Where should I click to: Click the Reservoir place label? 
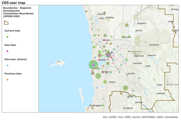(x=152, y=55)
